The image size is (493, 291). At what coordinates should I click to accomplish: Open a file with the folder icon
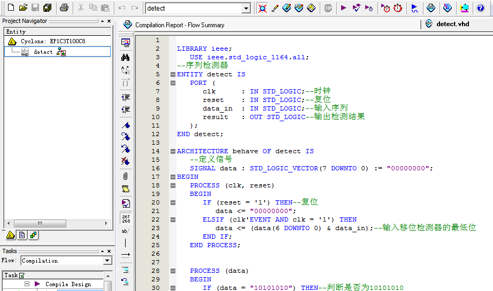coord(23,8)
